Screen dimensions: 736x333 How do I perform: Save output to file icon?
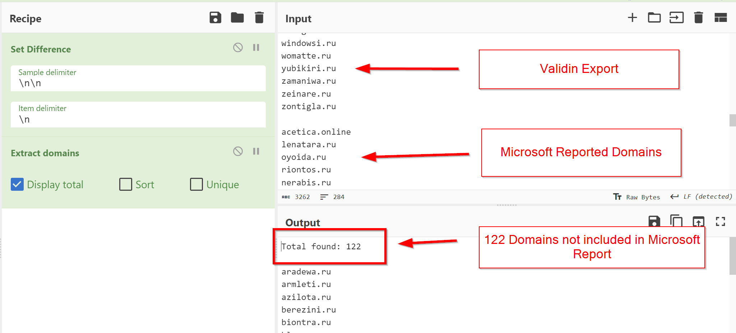654,221
